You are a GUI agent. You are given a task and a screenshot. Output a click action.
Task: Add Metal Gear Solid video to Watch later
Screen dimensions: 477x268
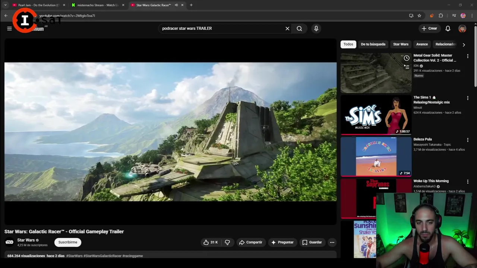click(407, 58)
